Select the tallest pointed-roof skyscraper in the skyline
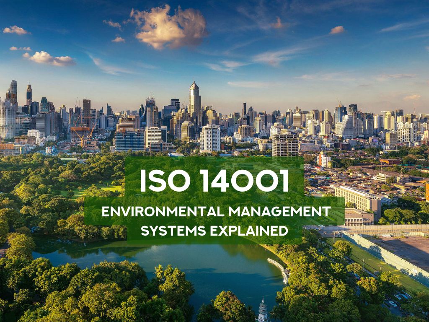Screen dimensions: 429x322 pyautogui.click(x=194, y=101)
